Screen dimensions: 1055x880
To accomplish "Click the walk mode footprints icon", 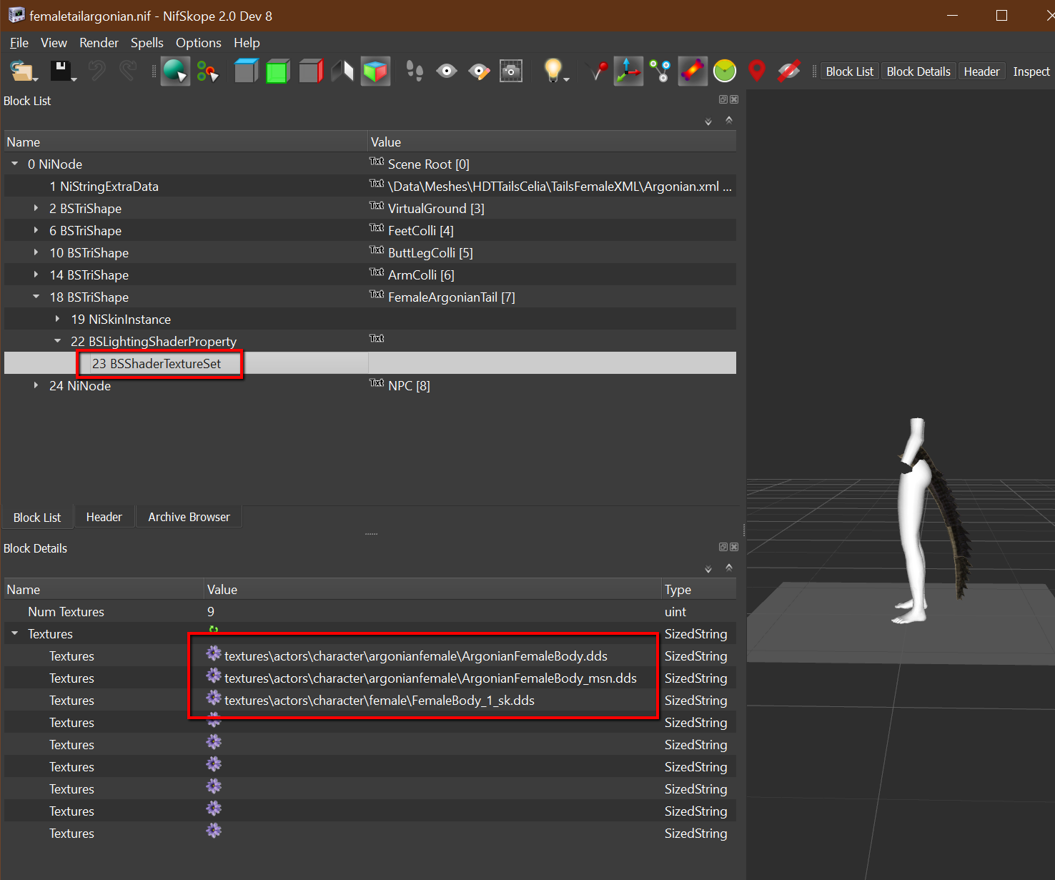I will [x=415, y=71].
